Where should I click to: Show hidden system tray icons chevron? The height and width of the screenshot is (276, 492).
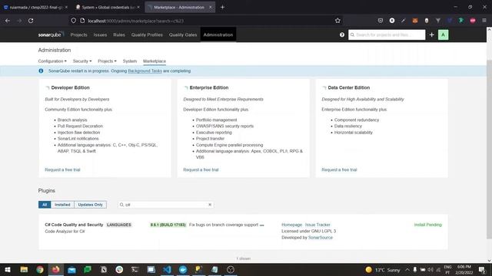407,269
